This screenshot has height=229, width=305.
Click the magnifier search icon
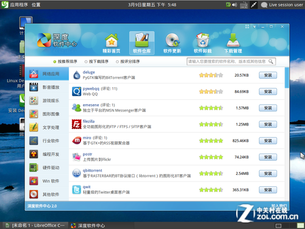point(271,62)
